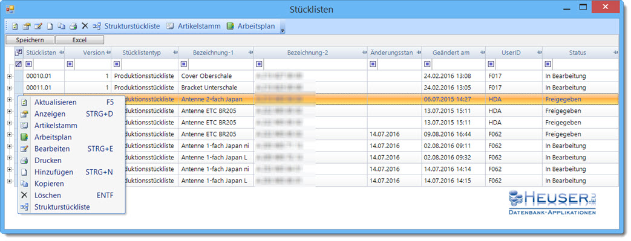The image size is (631, 241).
Task: Expand the row 00010.01 tree node
Action: coord(9,76)
